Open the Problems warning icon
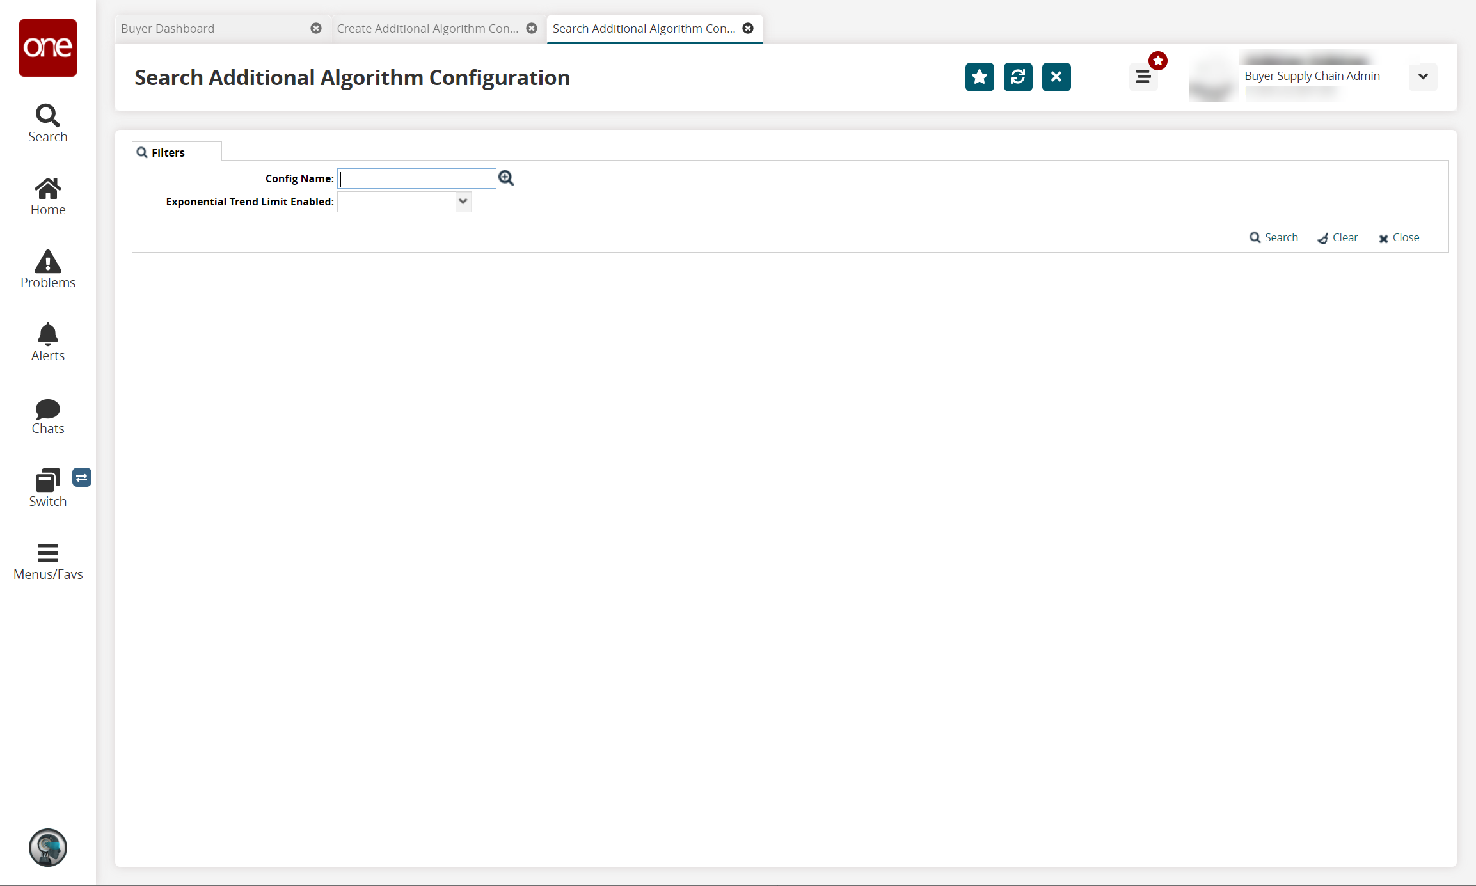The width and height of the screenshot is (1476, 886). point(47,269)
